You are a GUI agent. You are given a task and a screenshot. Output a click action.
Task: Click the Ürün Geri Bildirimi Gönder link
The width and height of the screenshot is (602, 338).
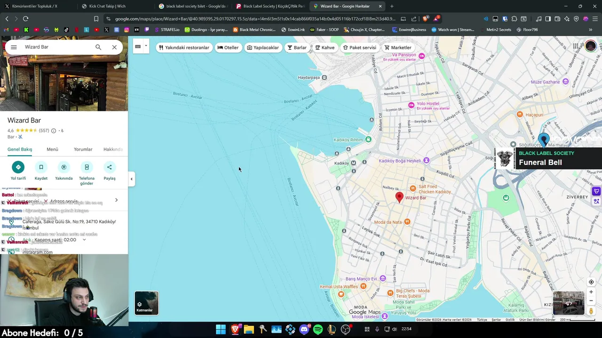tap(537, 320)
